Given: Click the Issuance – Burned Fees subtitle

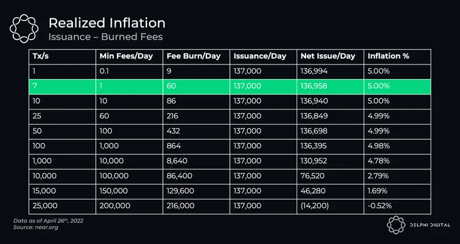Looking at the screenshot, I should [x=105, y=37].
